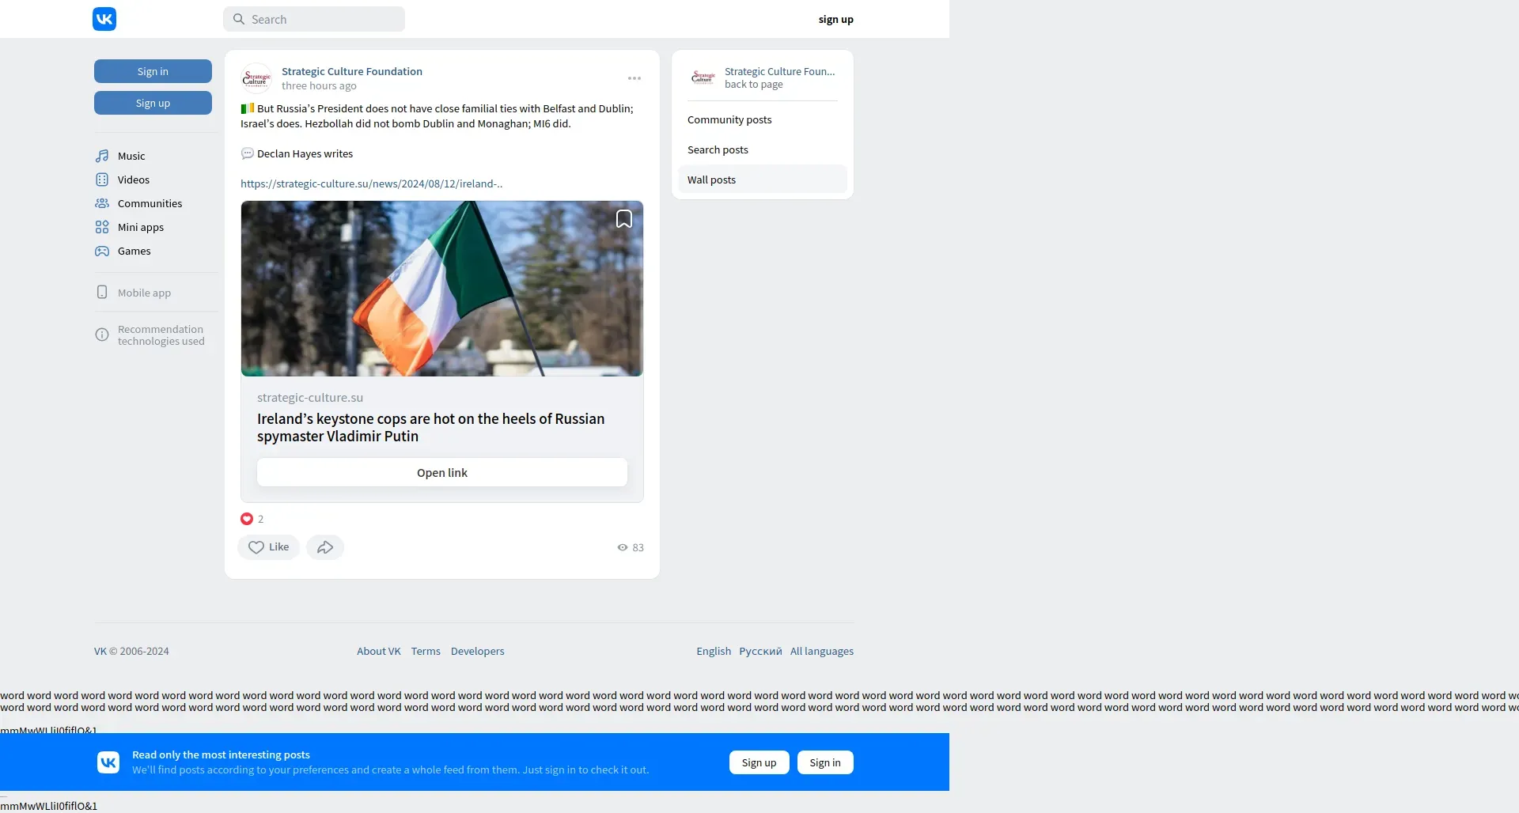
Task: Open the strategic-culture.su article URL
Action: pyautogui.click(x=372, y=183)
